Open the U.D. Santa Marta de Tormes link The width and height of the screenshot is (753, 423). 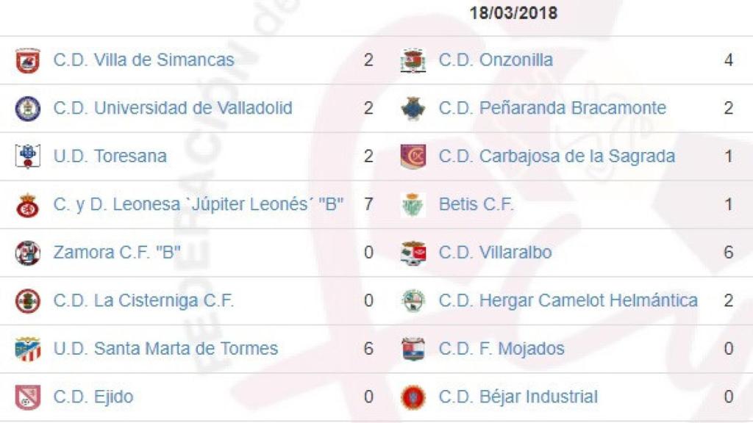tap(165, 348)
